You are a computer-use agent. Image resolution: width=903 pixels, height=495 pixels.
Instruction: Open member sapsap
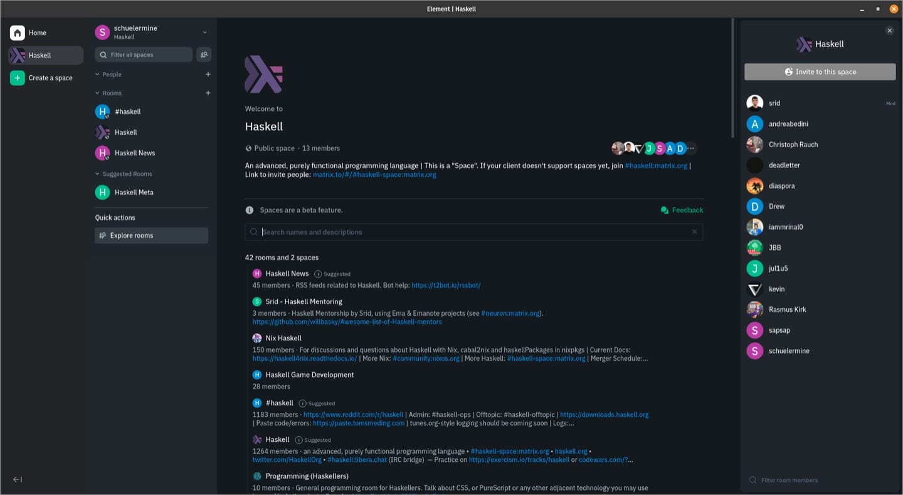click(820, 330)
